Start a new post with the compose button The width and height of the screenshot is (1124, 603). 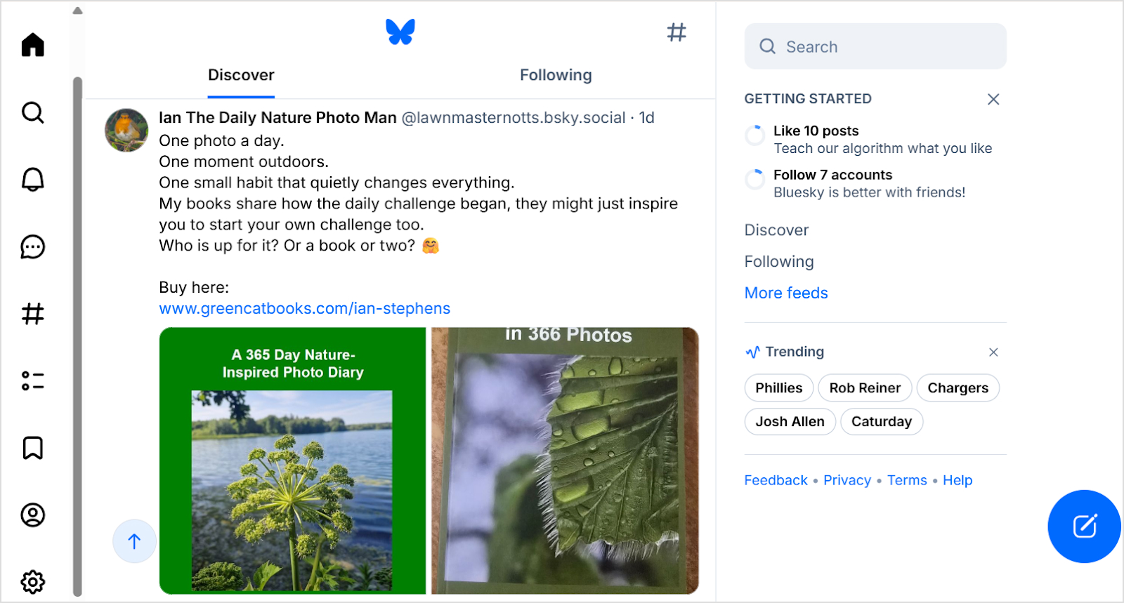[1083, 526]
